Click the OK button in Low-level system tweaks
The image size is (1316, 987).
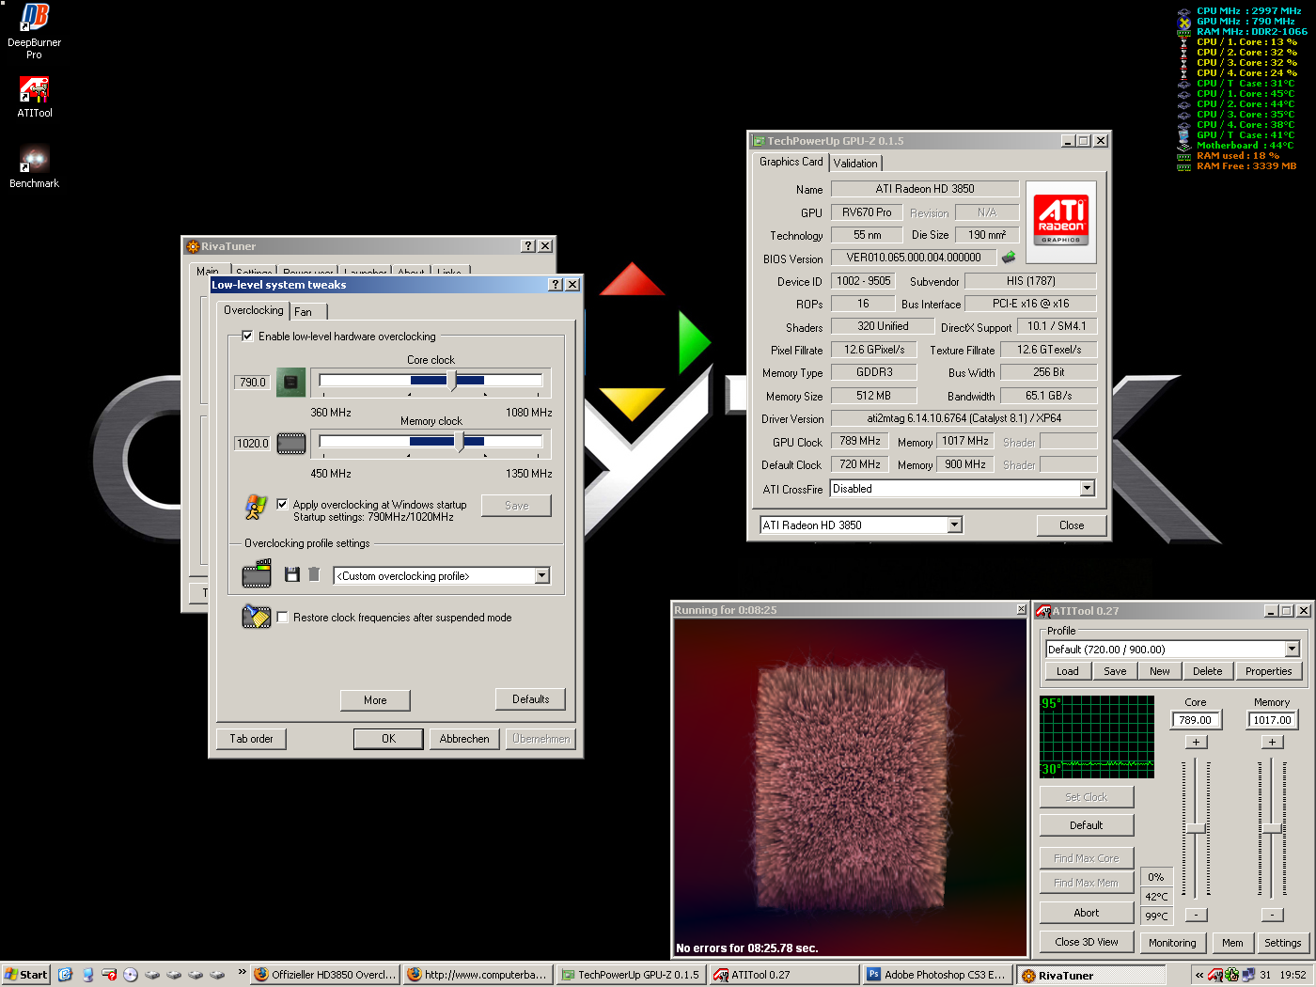388,739
